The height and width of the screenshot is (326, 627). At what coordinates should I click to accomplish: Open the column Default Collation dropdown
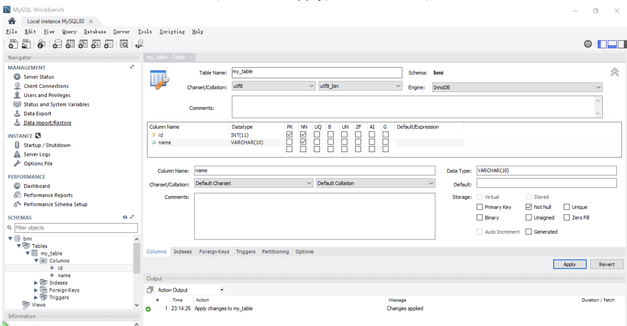tap(375, 183)
